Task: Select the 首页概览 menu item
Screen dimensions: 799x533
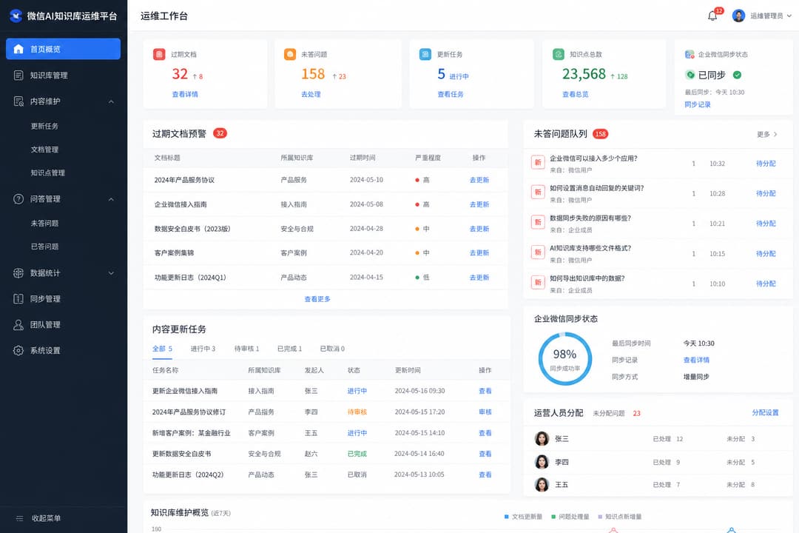Action: point(63,49)
